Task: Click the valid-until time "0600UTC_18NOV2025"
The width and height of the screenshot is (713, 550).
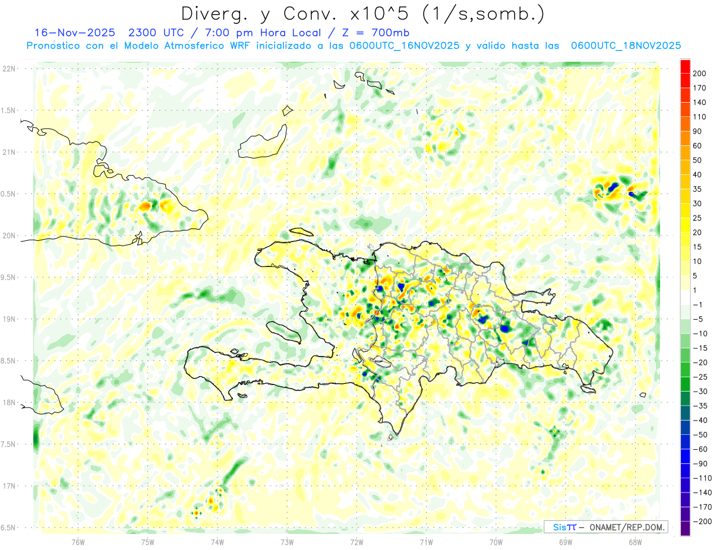Action: pyautogui.click(x=626, y=46)
